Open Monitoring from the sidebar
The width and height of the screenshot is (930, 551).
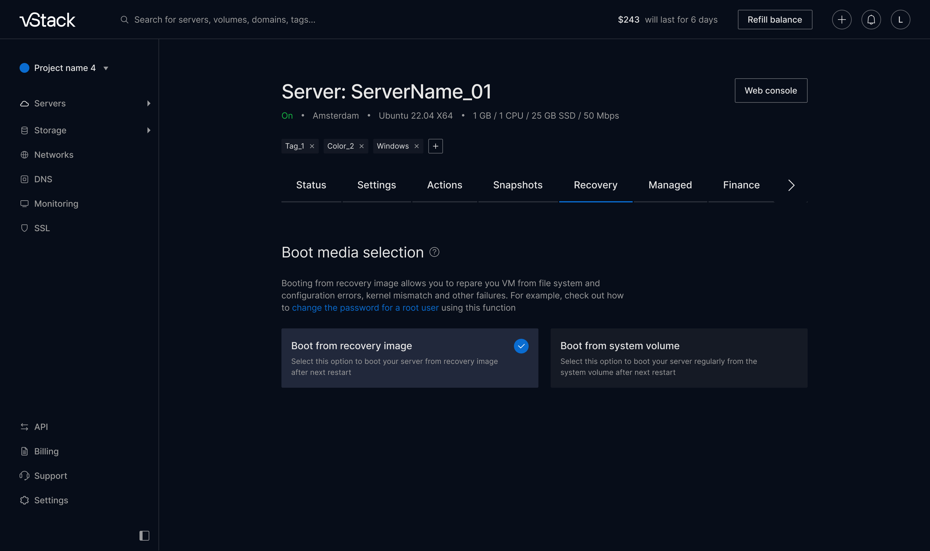56,203
